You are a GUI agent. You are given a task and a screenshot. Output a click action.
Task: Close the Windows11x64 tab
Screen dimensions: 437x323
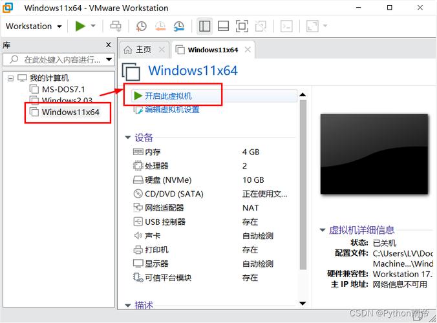point(248,50)
